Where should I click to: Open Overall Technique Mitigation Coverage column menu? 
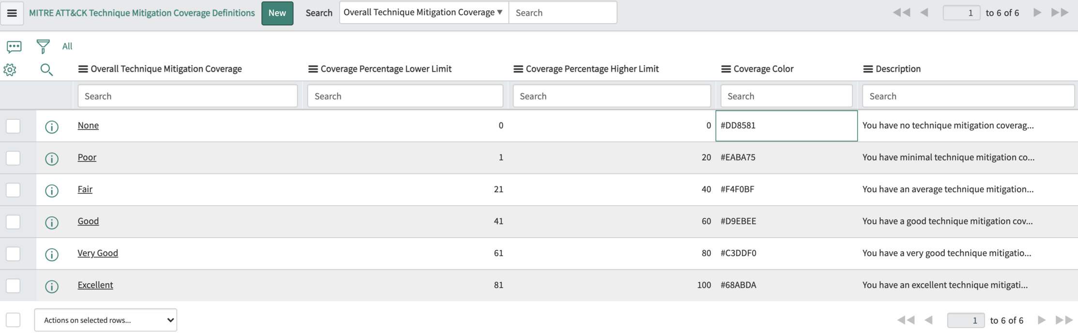coord(83,69)
